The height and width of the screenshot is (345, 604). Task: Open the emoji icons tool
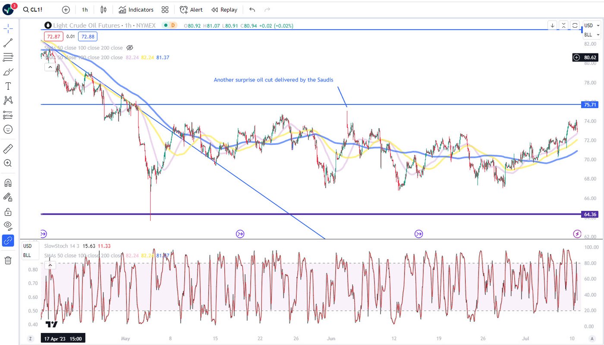click(x=8, y=129)
